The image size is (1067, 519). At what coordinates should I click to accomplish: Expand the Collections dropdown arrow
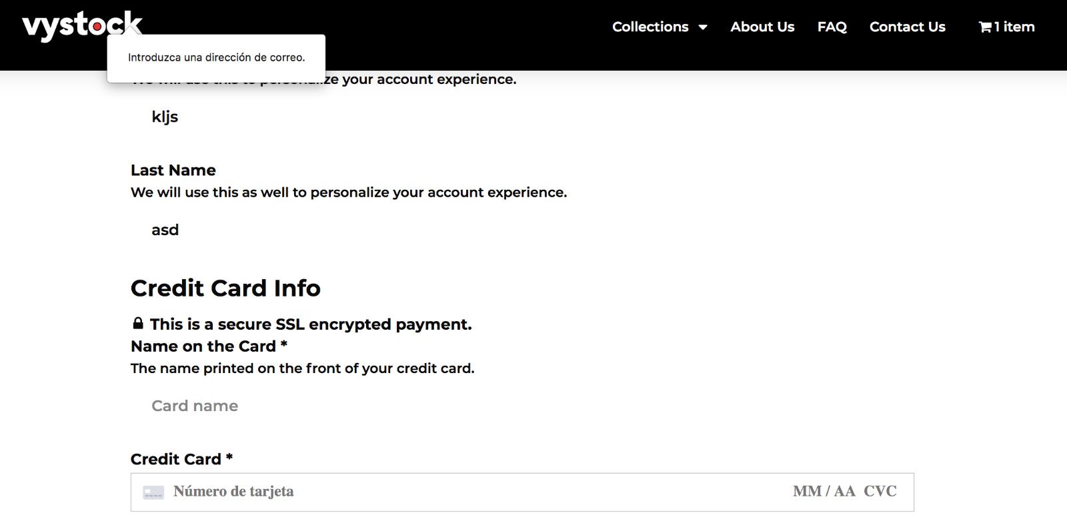coord(703,27)
